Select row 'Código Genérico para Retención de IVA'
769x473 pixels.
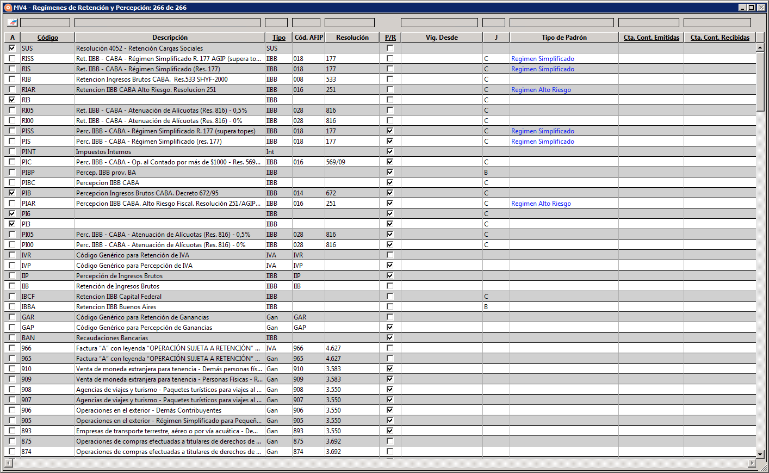(x=380, y=255)
